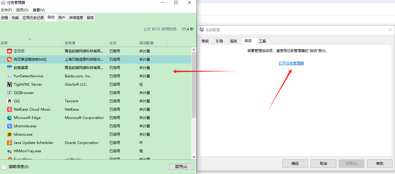Select the Tencent publisher cell
This screenshot has height=174, width=395.
72,101
